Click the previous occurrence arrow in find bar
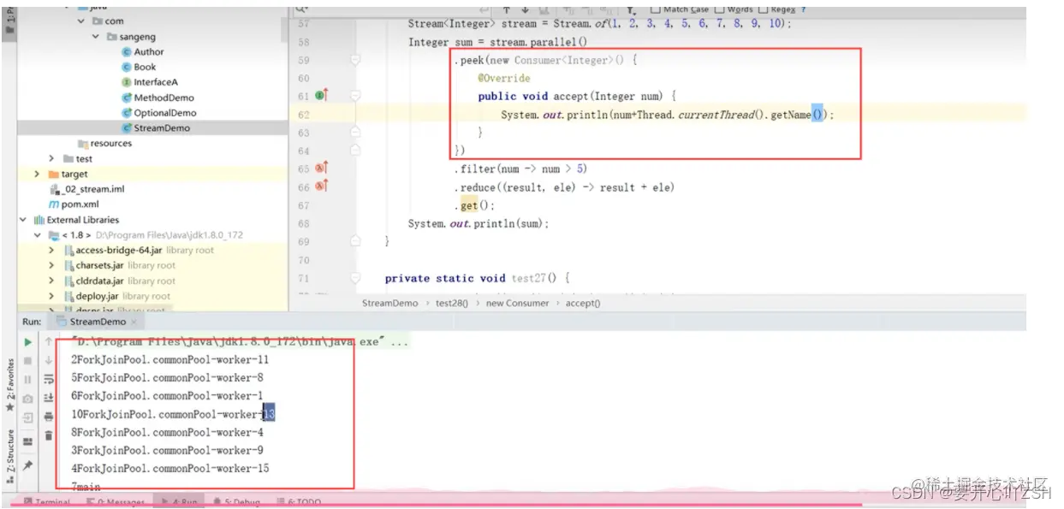 pyautogui.click(x=507, y=9)
